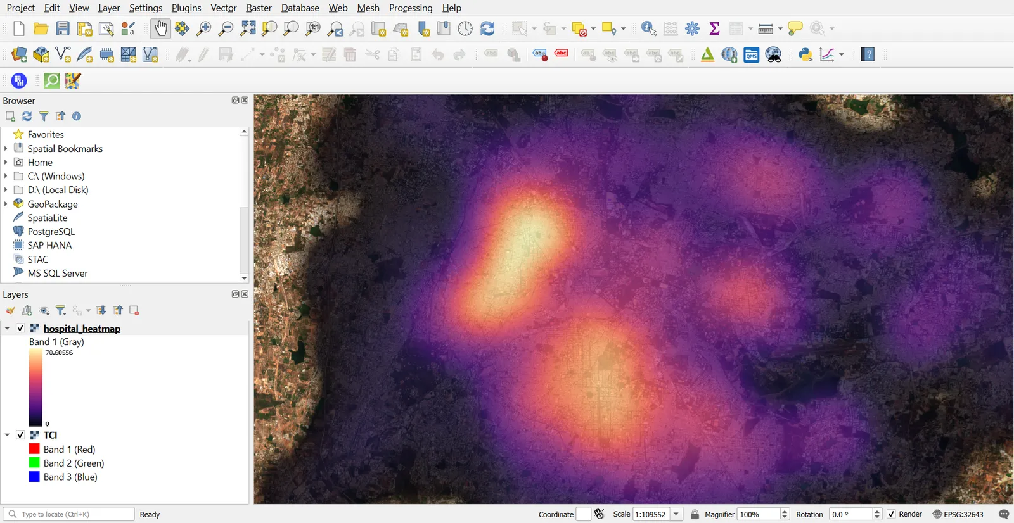This screenshot has height=523, width=1014.
Task: Toggle the scale lock icon
Action: [695, 514]
